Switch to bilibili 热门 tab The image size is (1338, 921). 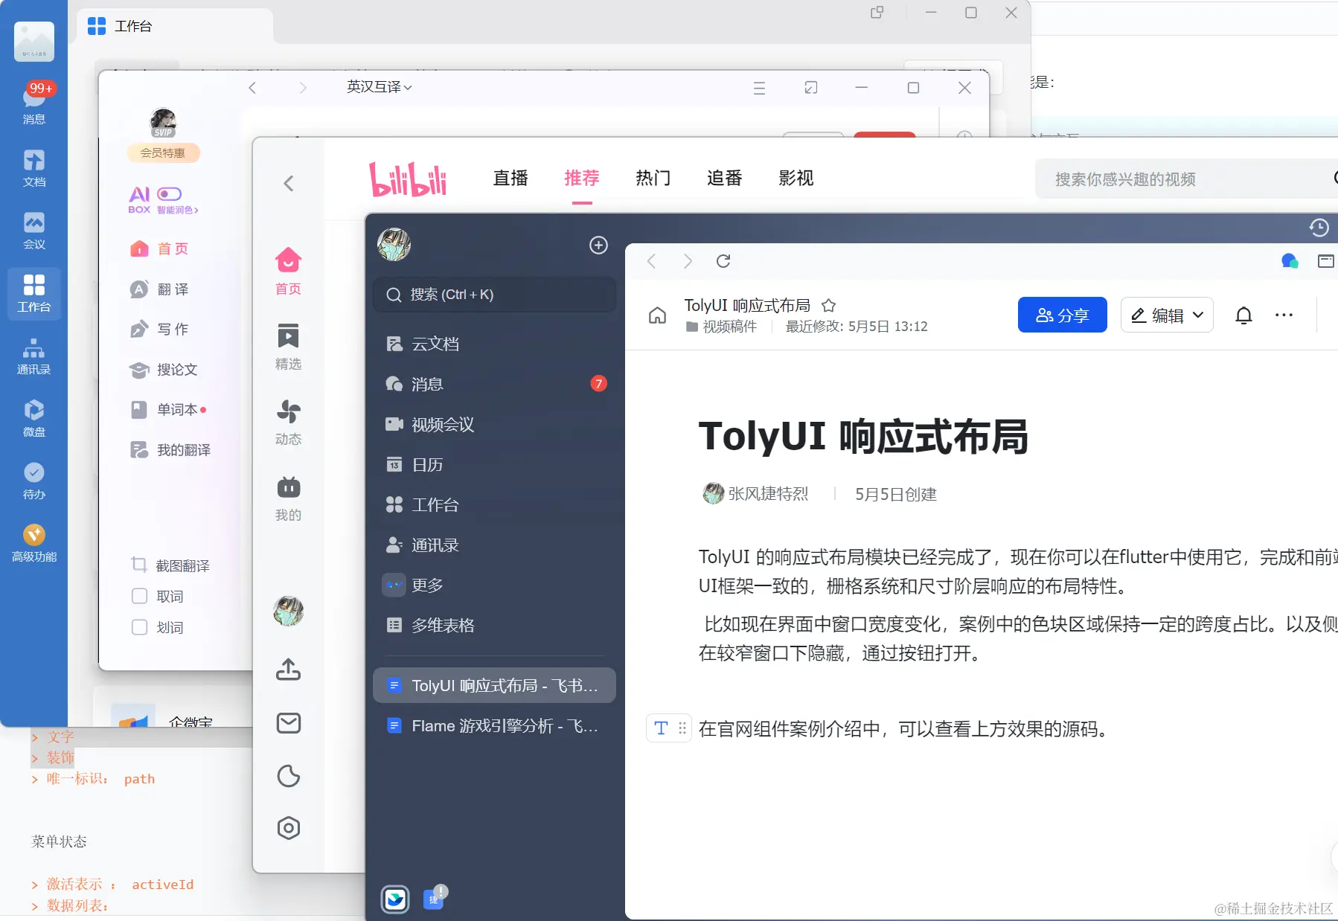click(x=653, y=178)
